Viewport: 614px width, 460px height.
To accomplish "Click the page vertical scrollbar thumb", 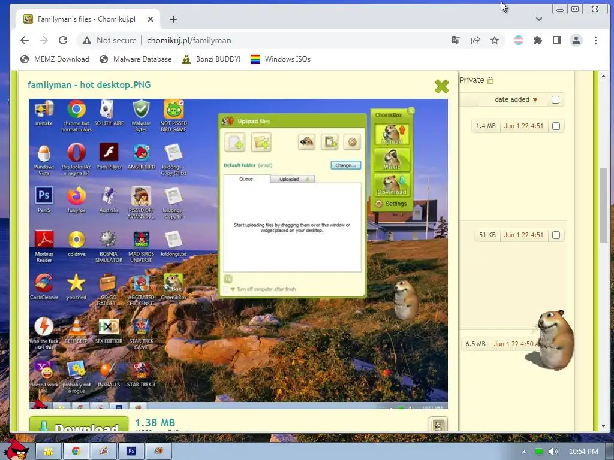I will coord(603,205).
